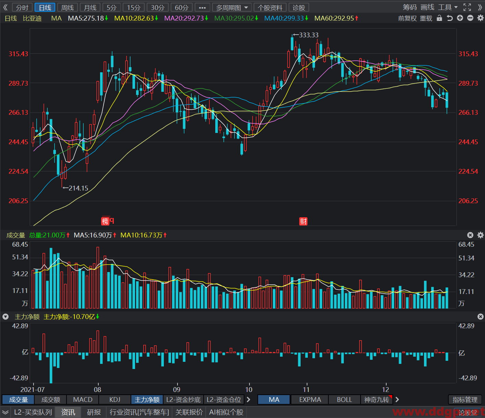Activate 画线 drawing tools

pyautogui.click(x=427, y=7)
